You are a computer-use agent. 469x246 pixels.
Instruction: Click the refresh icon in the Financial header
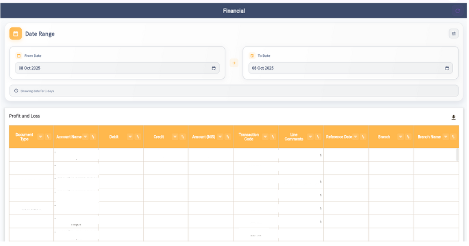click(457, 11)
